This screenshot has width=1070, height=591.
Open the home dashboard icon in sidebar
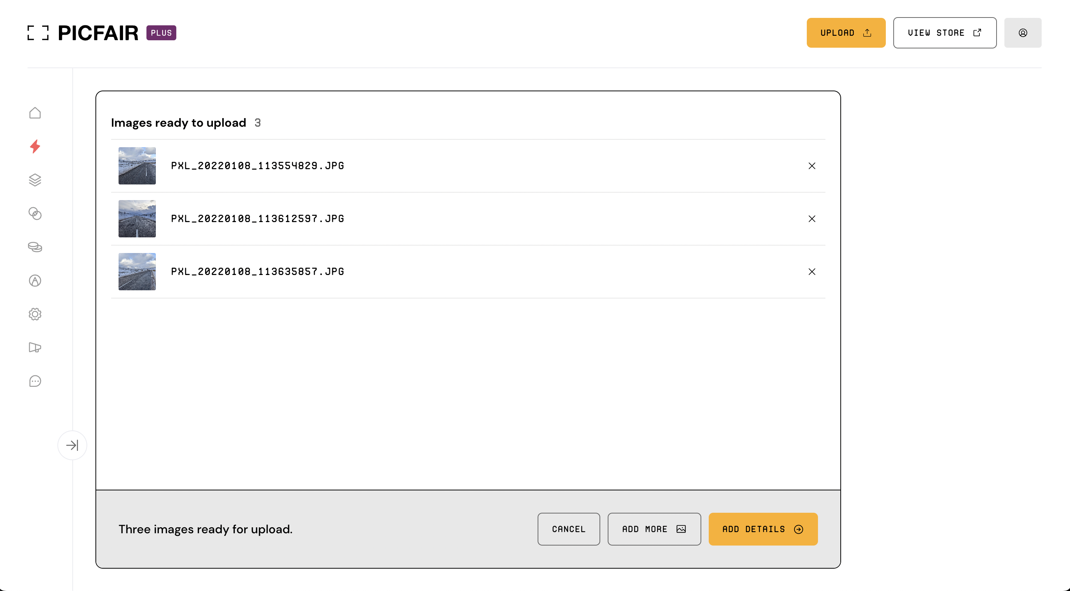(x=35, y=113)
